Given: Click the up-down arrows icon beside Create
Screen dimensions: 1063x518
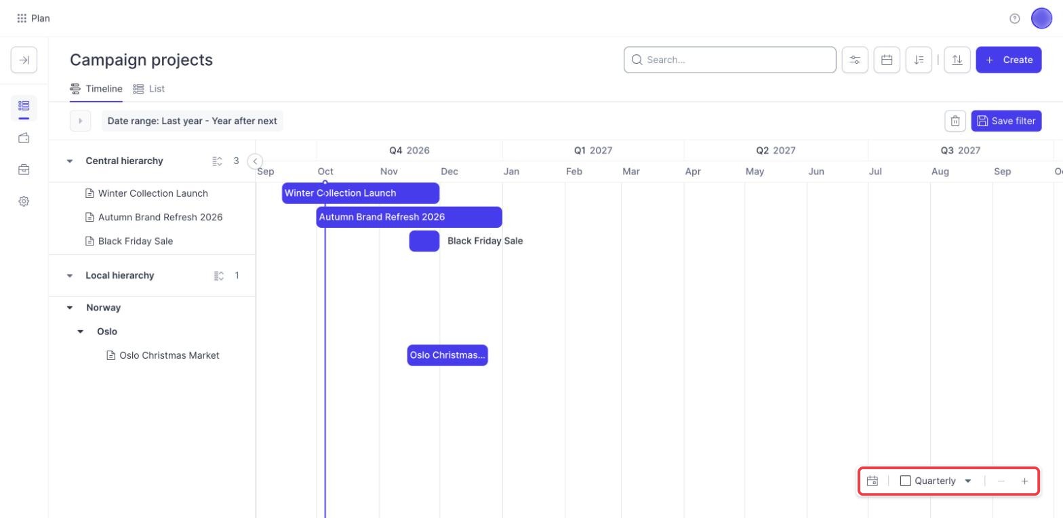Looking at the screenshot, I should coord(957,60).
